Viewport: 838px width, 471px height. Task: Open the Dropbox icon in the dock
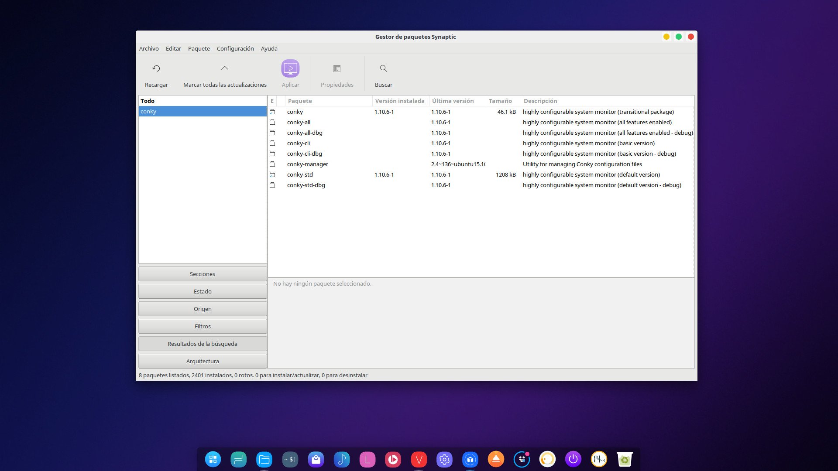(x=522, y=459)
